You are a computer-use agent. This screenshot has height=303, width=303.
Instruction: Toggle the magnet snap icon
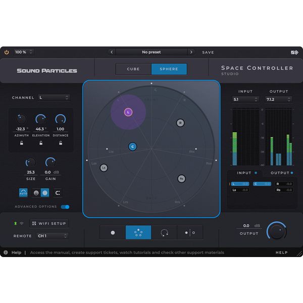[x=58, y=193]
